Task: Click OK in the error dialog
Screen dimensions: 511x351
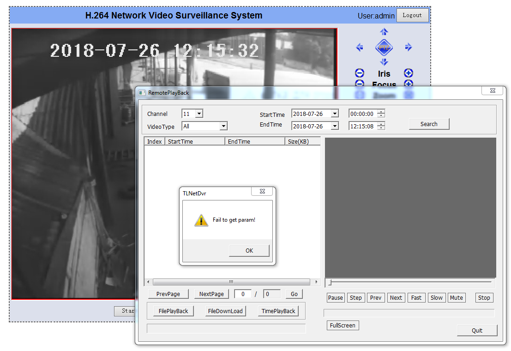Action: pos(249,250)
